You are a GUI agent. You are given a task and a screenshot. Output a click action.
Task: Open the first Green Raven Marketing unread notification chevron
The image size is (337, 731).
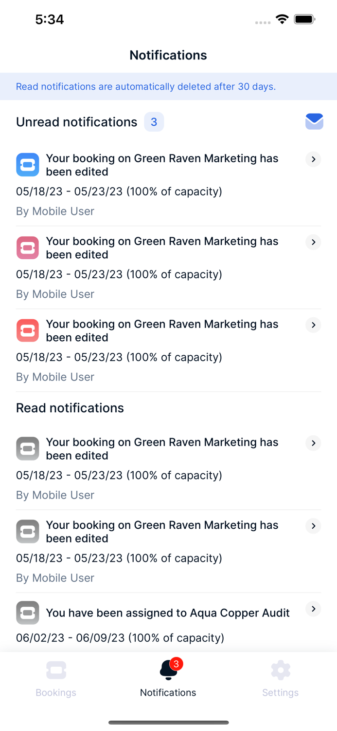[x=313, y=159]
